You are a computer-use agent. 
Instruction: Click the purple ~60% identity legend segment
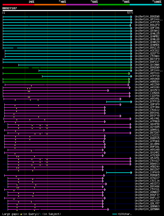coord(82,5)
